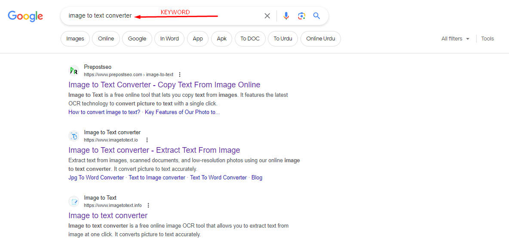This screenshot has height=250, width=509.
Task: Click the 'Image to Text' site name above imagetotext.info
Action: point(100,198)
